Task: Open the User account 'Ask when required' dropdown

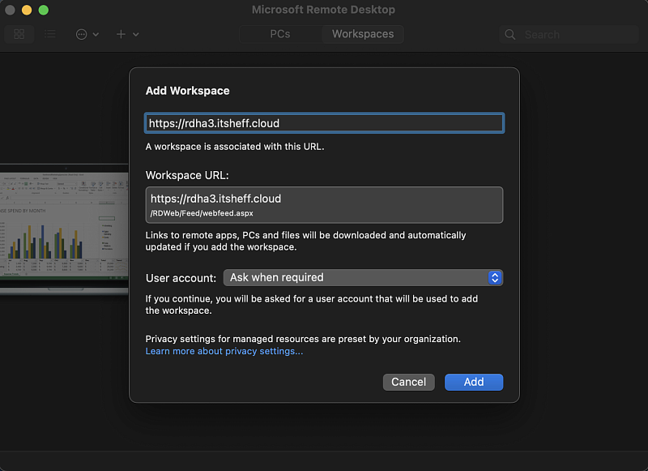Action: (363, 277)
